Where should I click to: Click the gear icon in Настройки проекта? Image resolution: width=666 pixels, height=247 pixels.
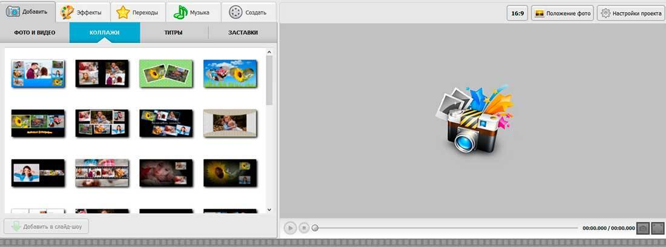point(605,13)
